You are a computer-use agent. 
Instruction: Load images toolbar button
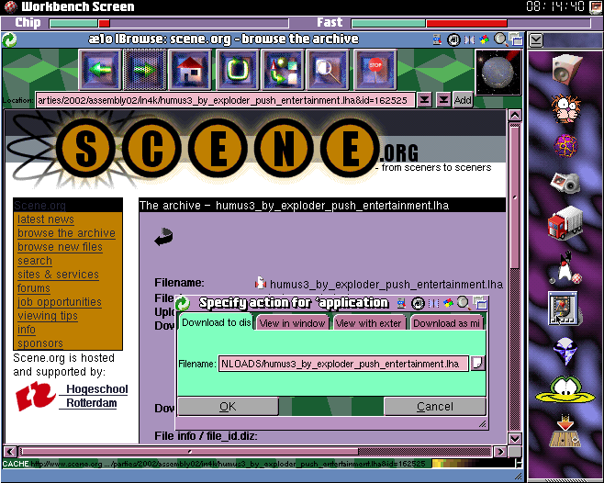[282, 70]
